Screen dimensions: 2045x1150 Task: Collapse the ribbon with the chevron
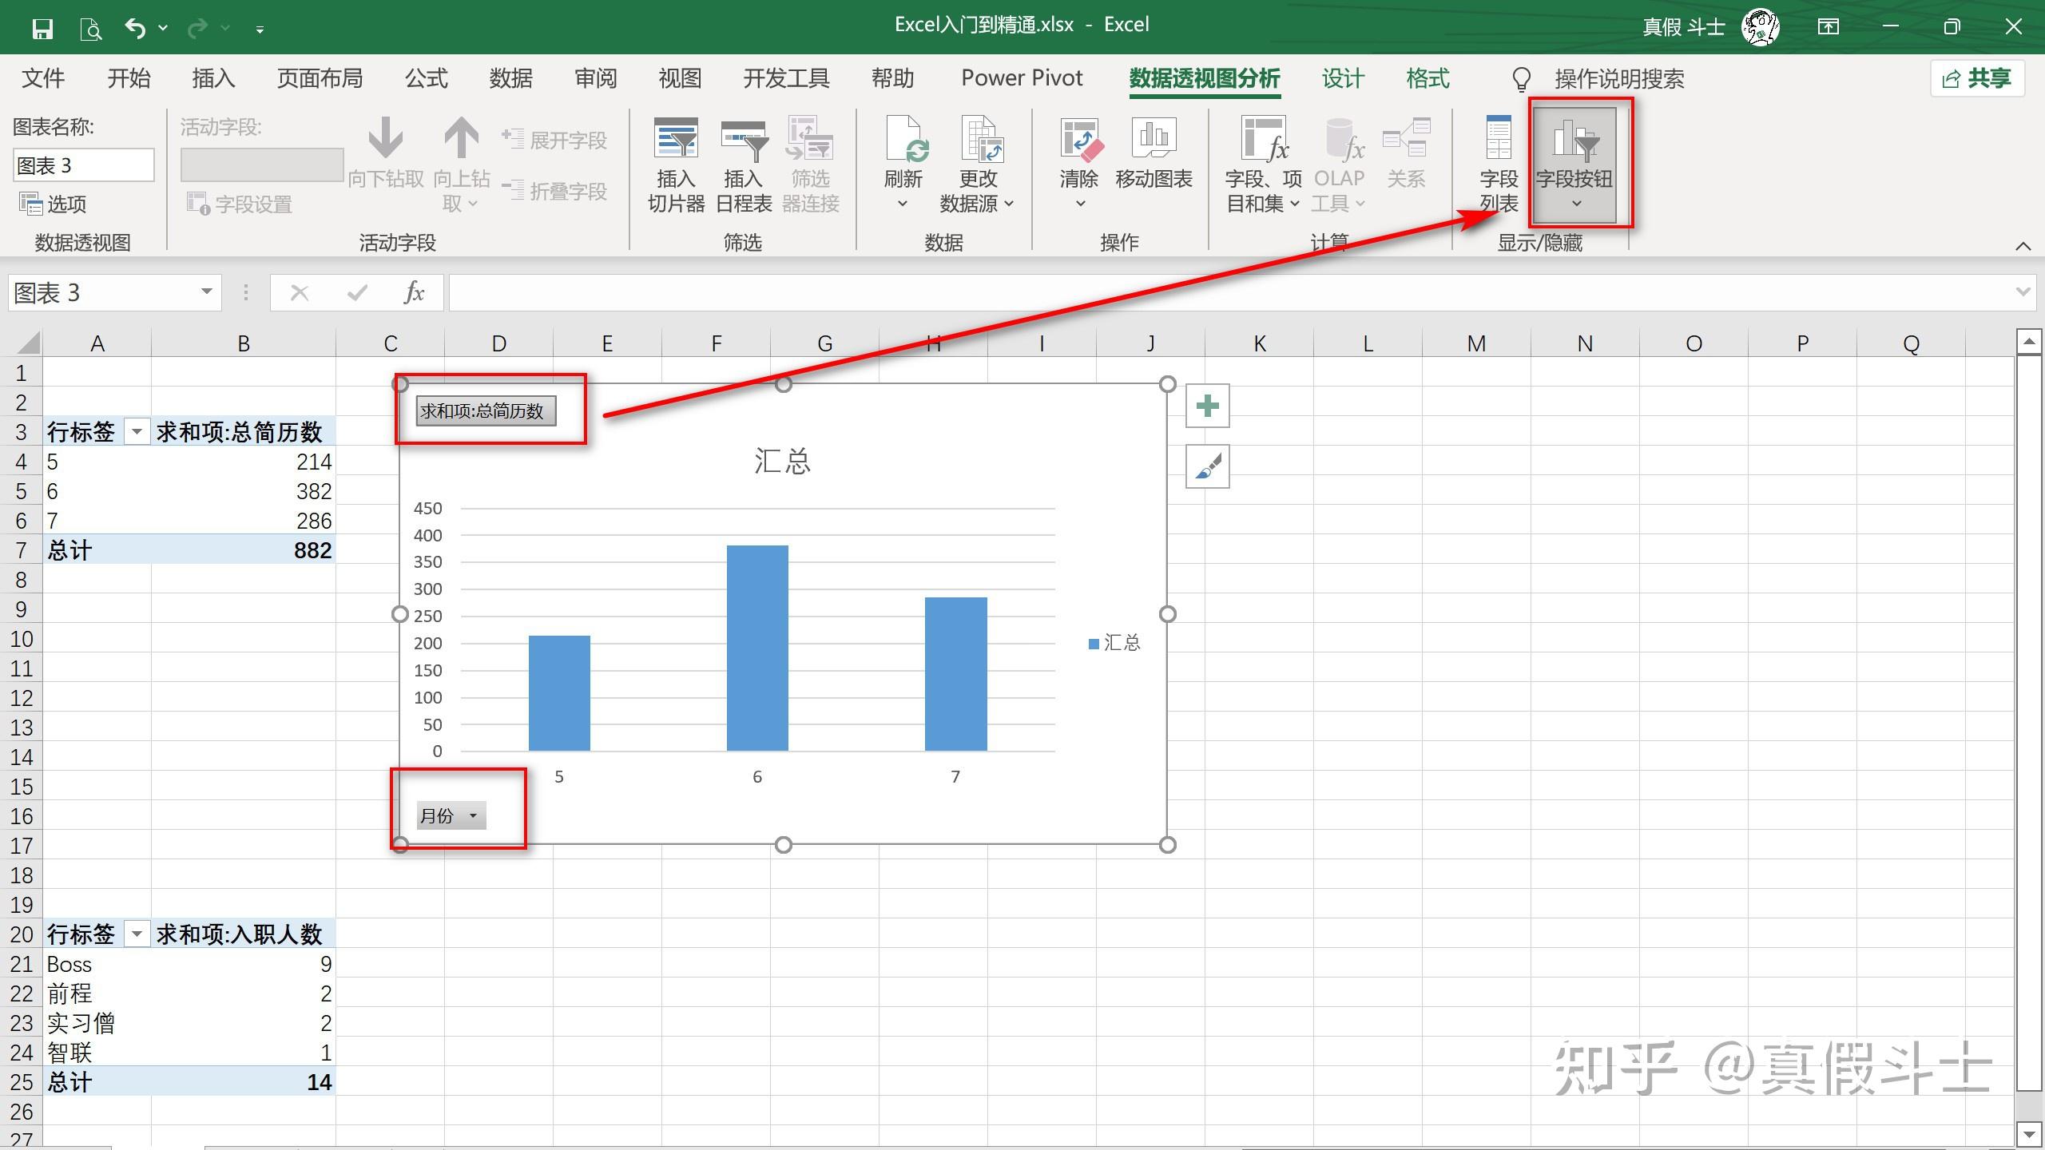[2023, 246]
